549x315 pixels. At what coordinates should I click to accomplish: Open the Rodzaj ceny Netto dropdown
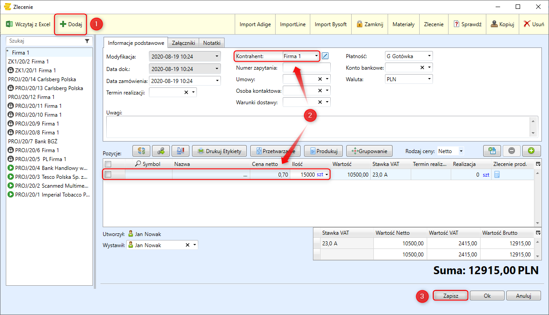click(451, 151)
